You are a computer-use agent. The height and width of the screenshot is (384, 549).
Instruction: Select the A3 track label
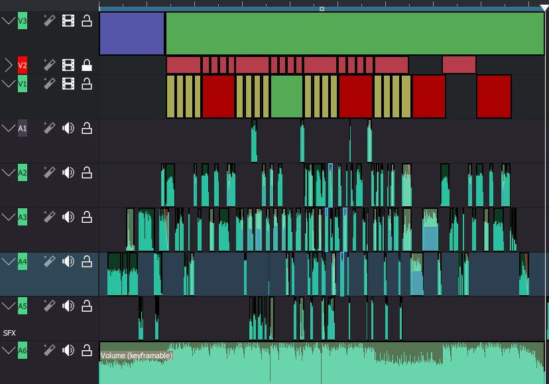pyautogui.click(x=23, y=218)
